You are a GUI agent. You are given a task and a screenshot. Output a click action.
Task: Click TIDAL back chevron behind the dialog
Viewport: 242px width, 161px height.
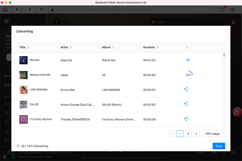[x=57, y=22]
